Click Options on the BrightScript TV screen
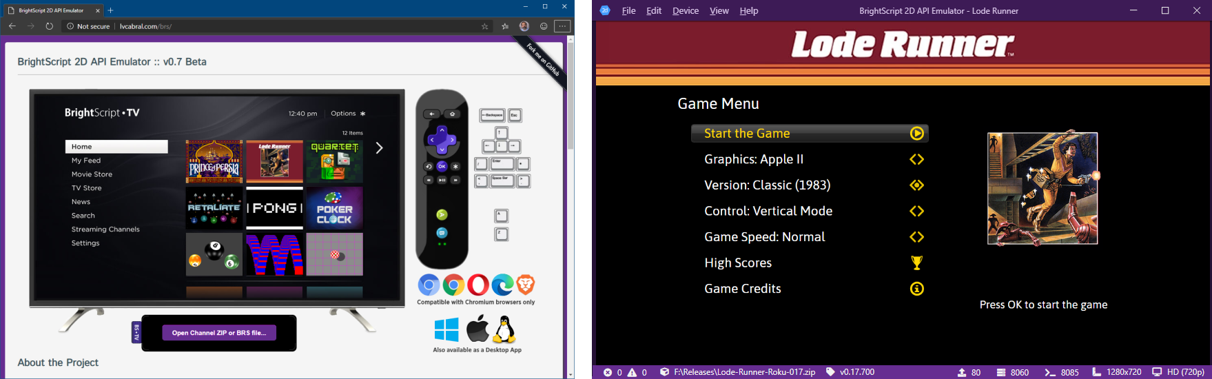1212x379 pixels. [x=348, y=114]
